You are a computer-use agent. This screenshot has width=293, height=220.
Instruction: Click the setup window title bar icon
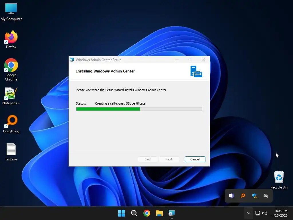click(72, 60)
